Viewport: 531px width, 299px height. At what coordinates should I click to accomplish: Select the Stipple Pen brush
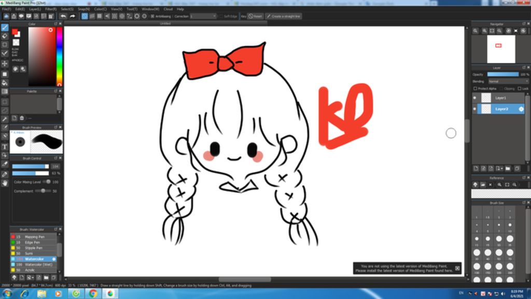tap(33, 248)
